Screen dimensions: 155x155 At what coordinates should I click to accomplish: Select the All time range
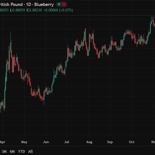click(30, 151)
